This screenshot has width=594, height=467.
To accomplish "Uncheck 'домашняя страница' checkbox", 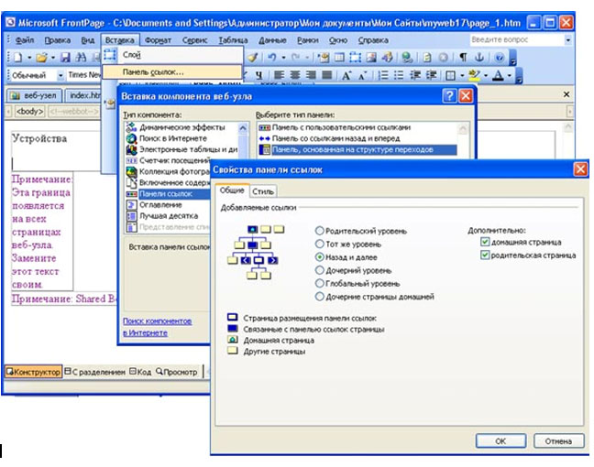I will [485, 243].
